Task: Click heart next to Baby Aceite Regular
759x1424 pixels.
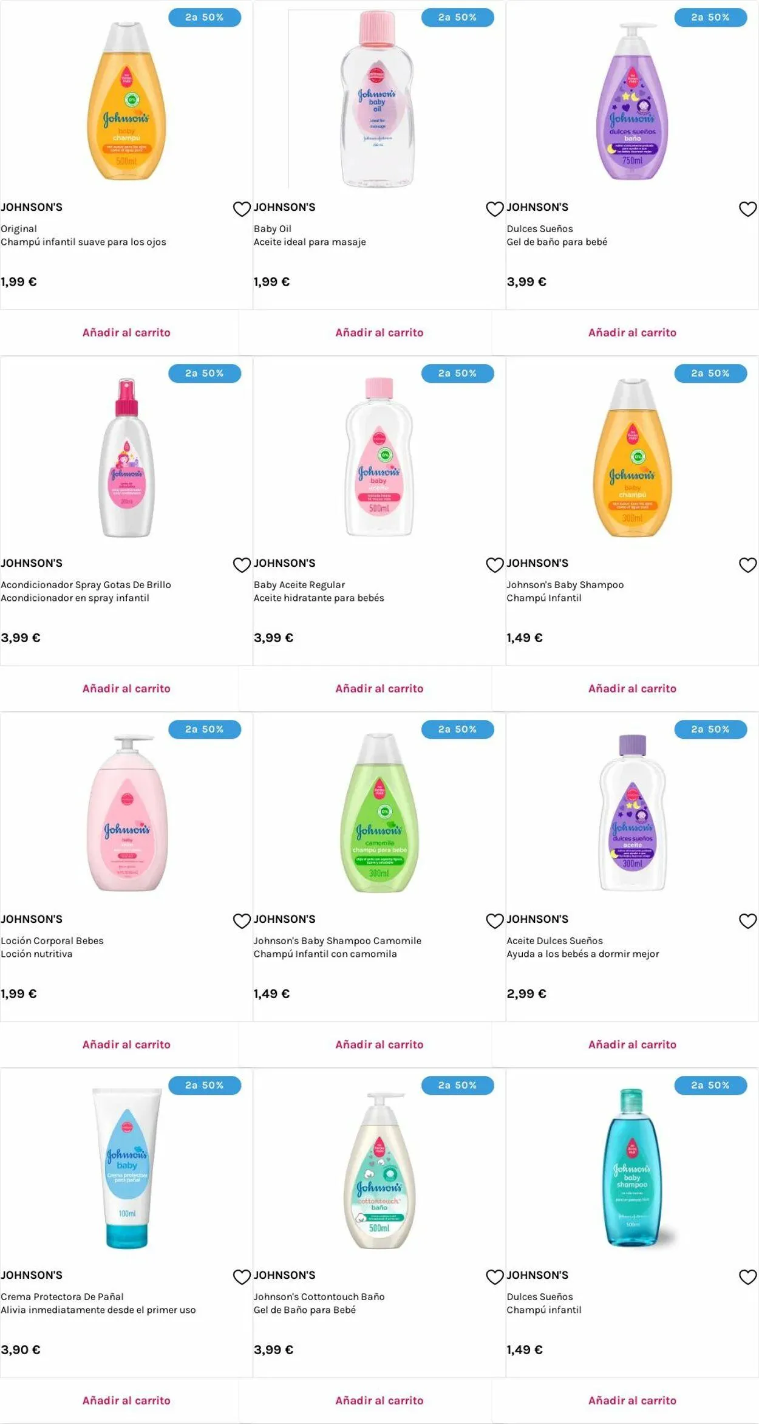Action: [x=495, y=565]
